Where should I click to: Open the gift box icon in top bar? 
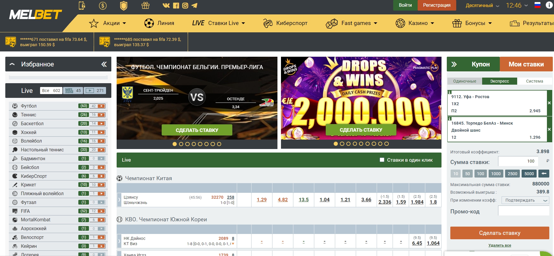coord(145,6)
